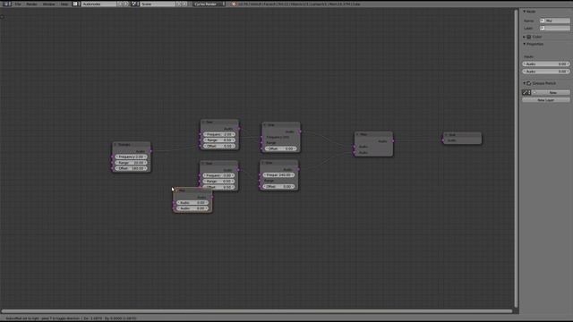Open the Info editor type icon
This screenshot has height=322, width=573.
[x=6, y=4]
